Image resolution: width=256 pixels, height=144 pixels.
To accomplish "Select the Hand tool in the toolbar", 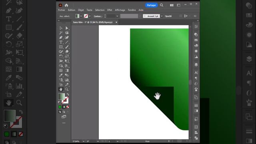I will pyautogui.click(x=61, y=89).
